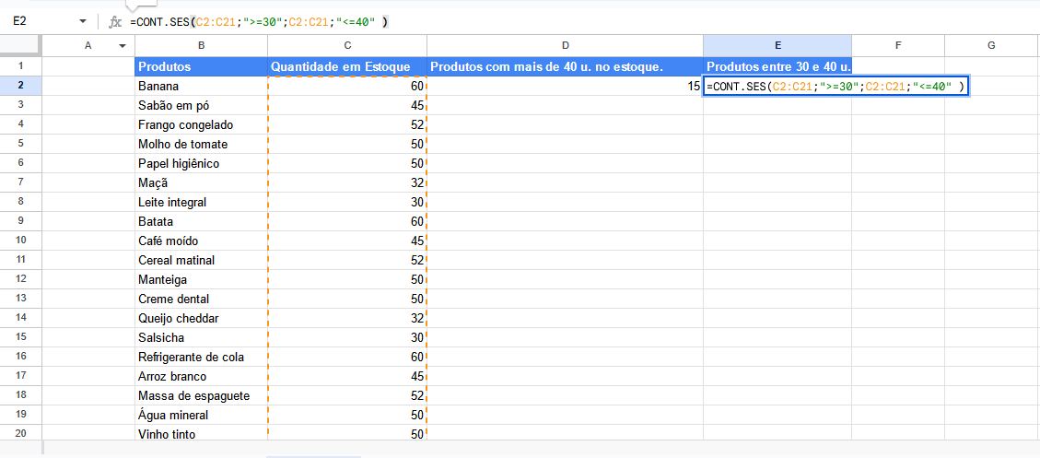The height and width of the screenshot is (458, 1040).
Task: Select the Creme dental cell
Action: coord(201,299)
